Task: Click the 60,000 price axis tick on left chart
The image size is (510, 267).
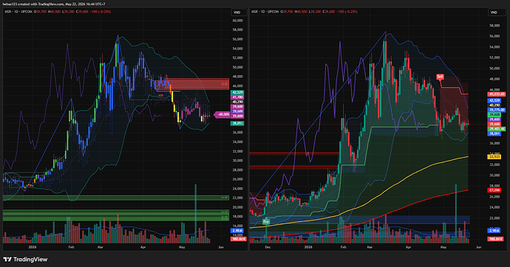Action: (237, 21)
